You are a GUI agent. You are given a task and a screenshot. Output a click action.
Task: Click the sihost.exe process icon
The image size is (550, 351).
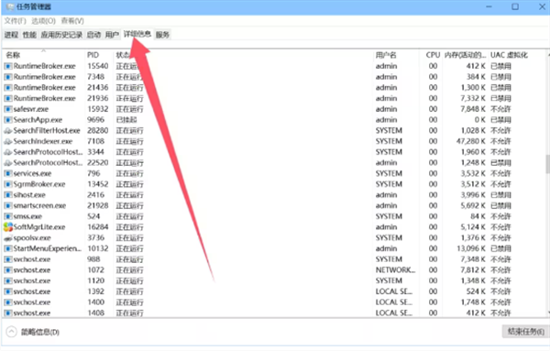pyautogui.click(x=7, y=195)
